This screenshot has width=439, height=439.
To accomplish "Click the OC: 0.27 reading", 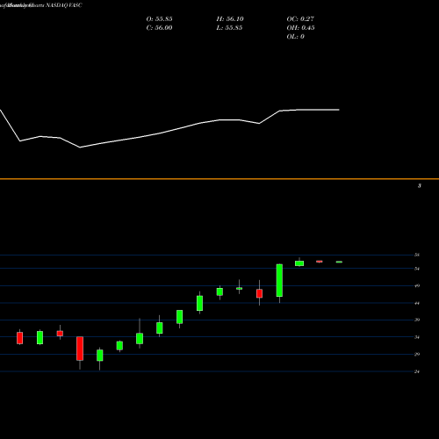I will pyautogui.click(x=300, y=19).
